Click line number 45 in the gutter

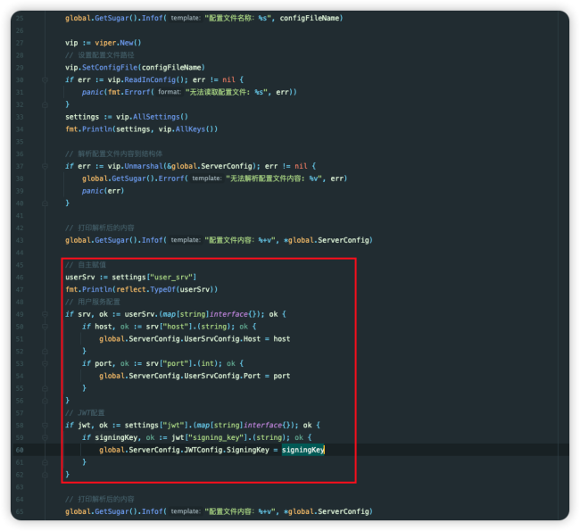tap(20, 265)
